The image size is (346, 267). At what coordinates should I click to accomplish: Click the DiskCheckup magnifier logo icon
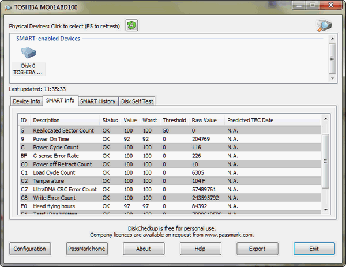click(324, 25)
